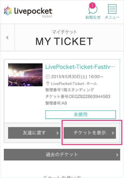This screenshot has width=124, height=178.
Task: Click the livepocket ticket wordmark text
Action: [x=33, y=12]
